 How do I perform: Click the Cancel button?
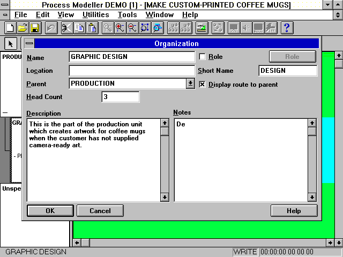(100, 210)
